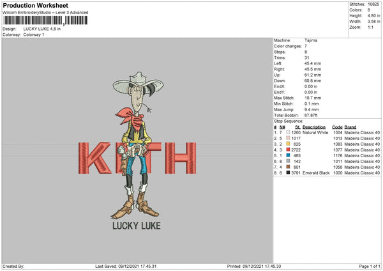Select the 'Colorway 1' value
Screen dimensions: 383x271
tap(34, 35)
